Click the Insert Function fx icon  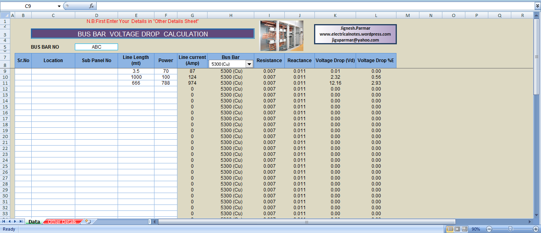click(91, 6)
